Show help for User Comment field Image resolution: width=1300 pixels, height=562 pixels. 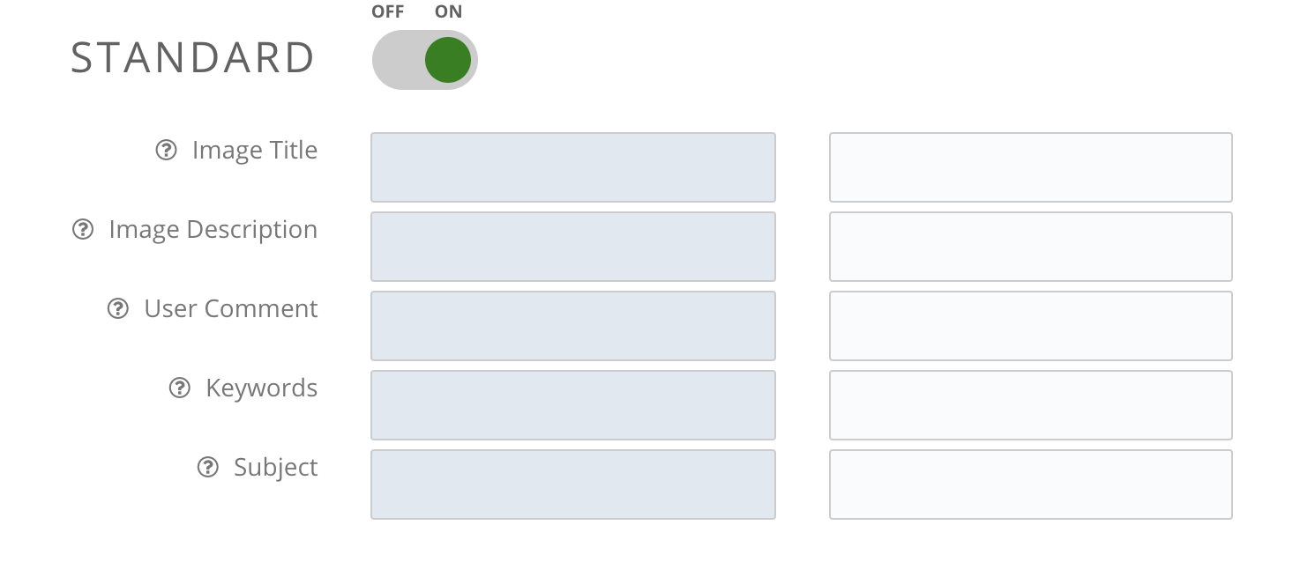tap(118, 309)
